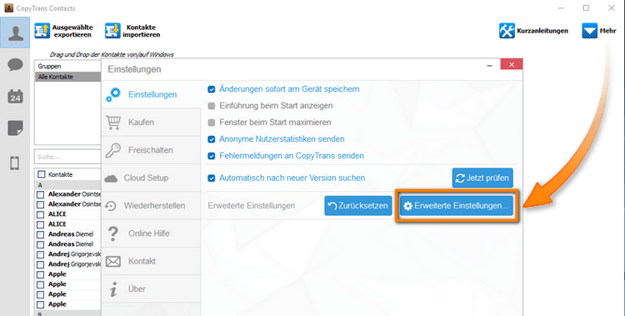Open the Online Hilfe tab
The image size is (625, 316).
pos(151,233)
